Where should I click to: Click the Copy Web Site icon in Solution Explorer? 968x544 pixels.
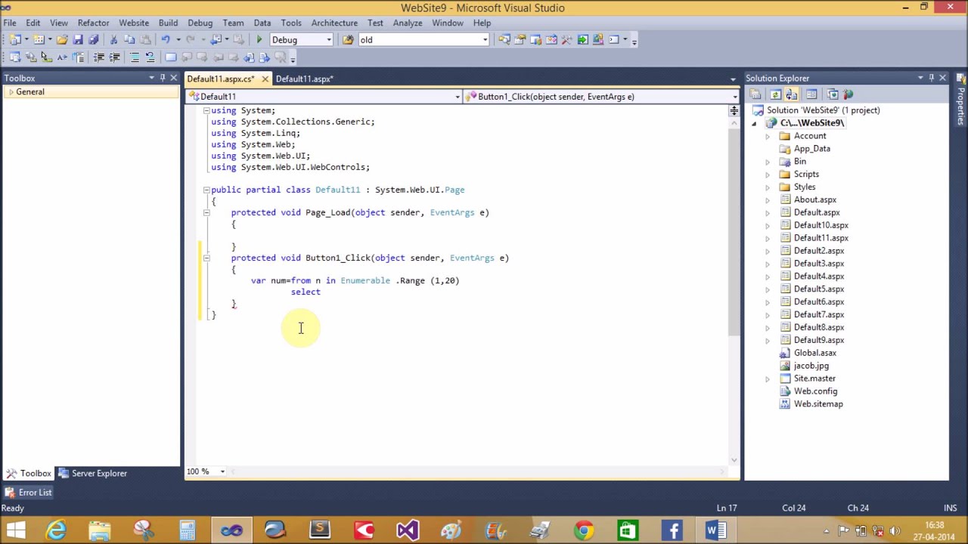click(x=833, y=94)
